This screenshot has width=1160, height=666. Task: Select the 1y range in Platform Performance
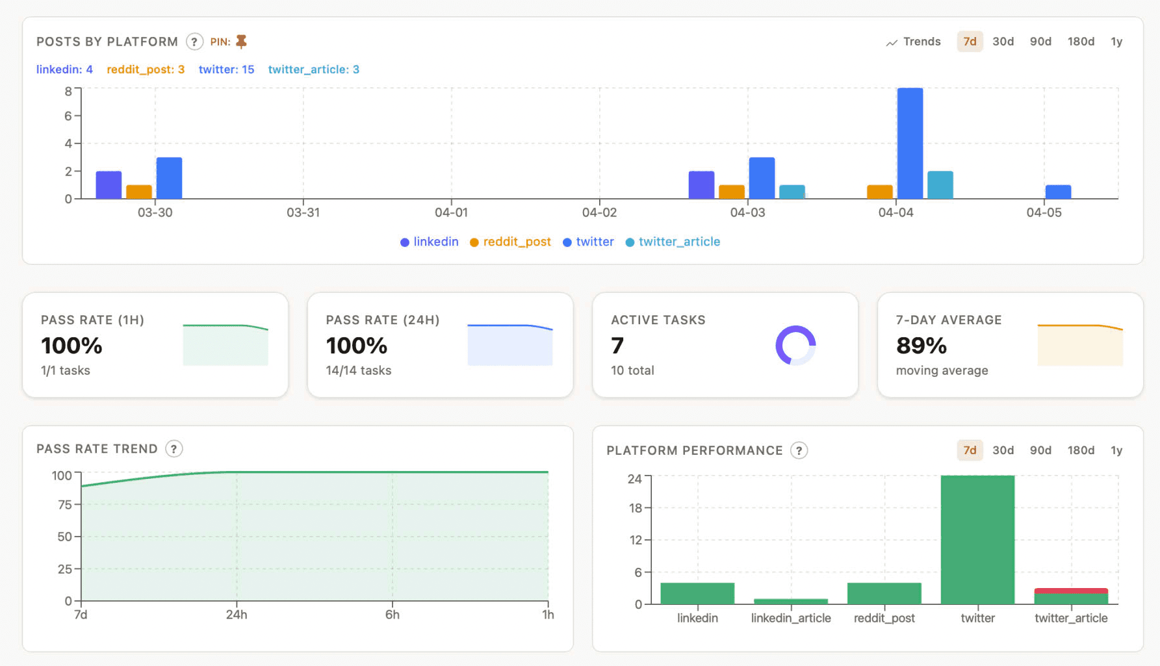click(1116, 450)
